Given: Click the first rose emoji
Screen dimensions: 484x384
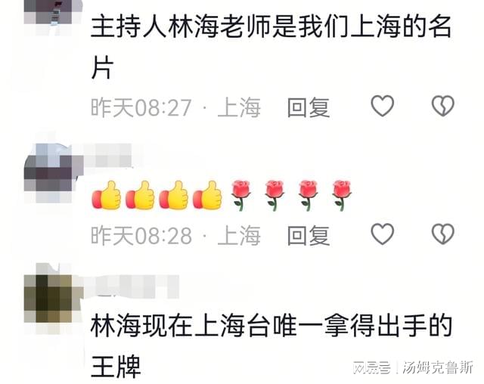Looking at the screenshot, I should 240,196.
